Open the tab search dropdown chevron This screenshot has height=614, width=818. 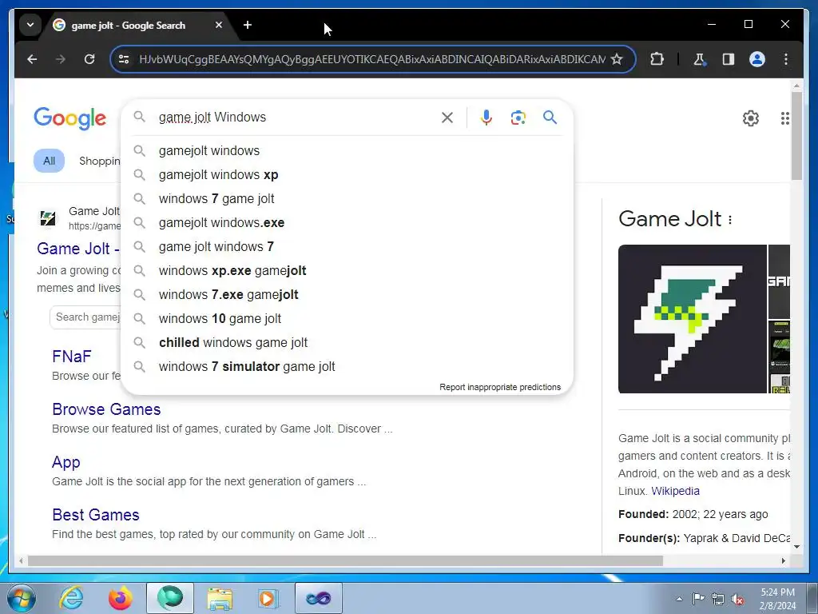coord(30,25)
